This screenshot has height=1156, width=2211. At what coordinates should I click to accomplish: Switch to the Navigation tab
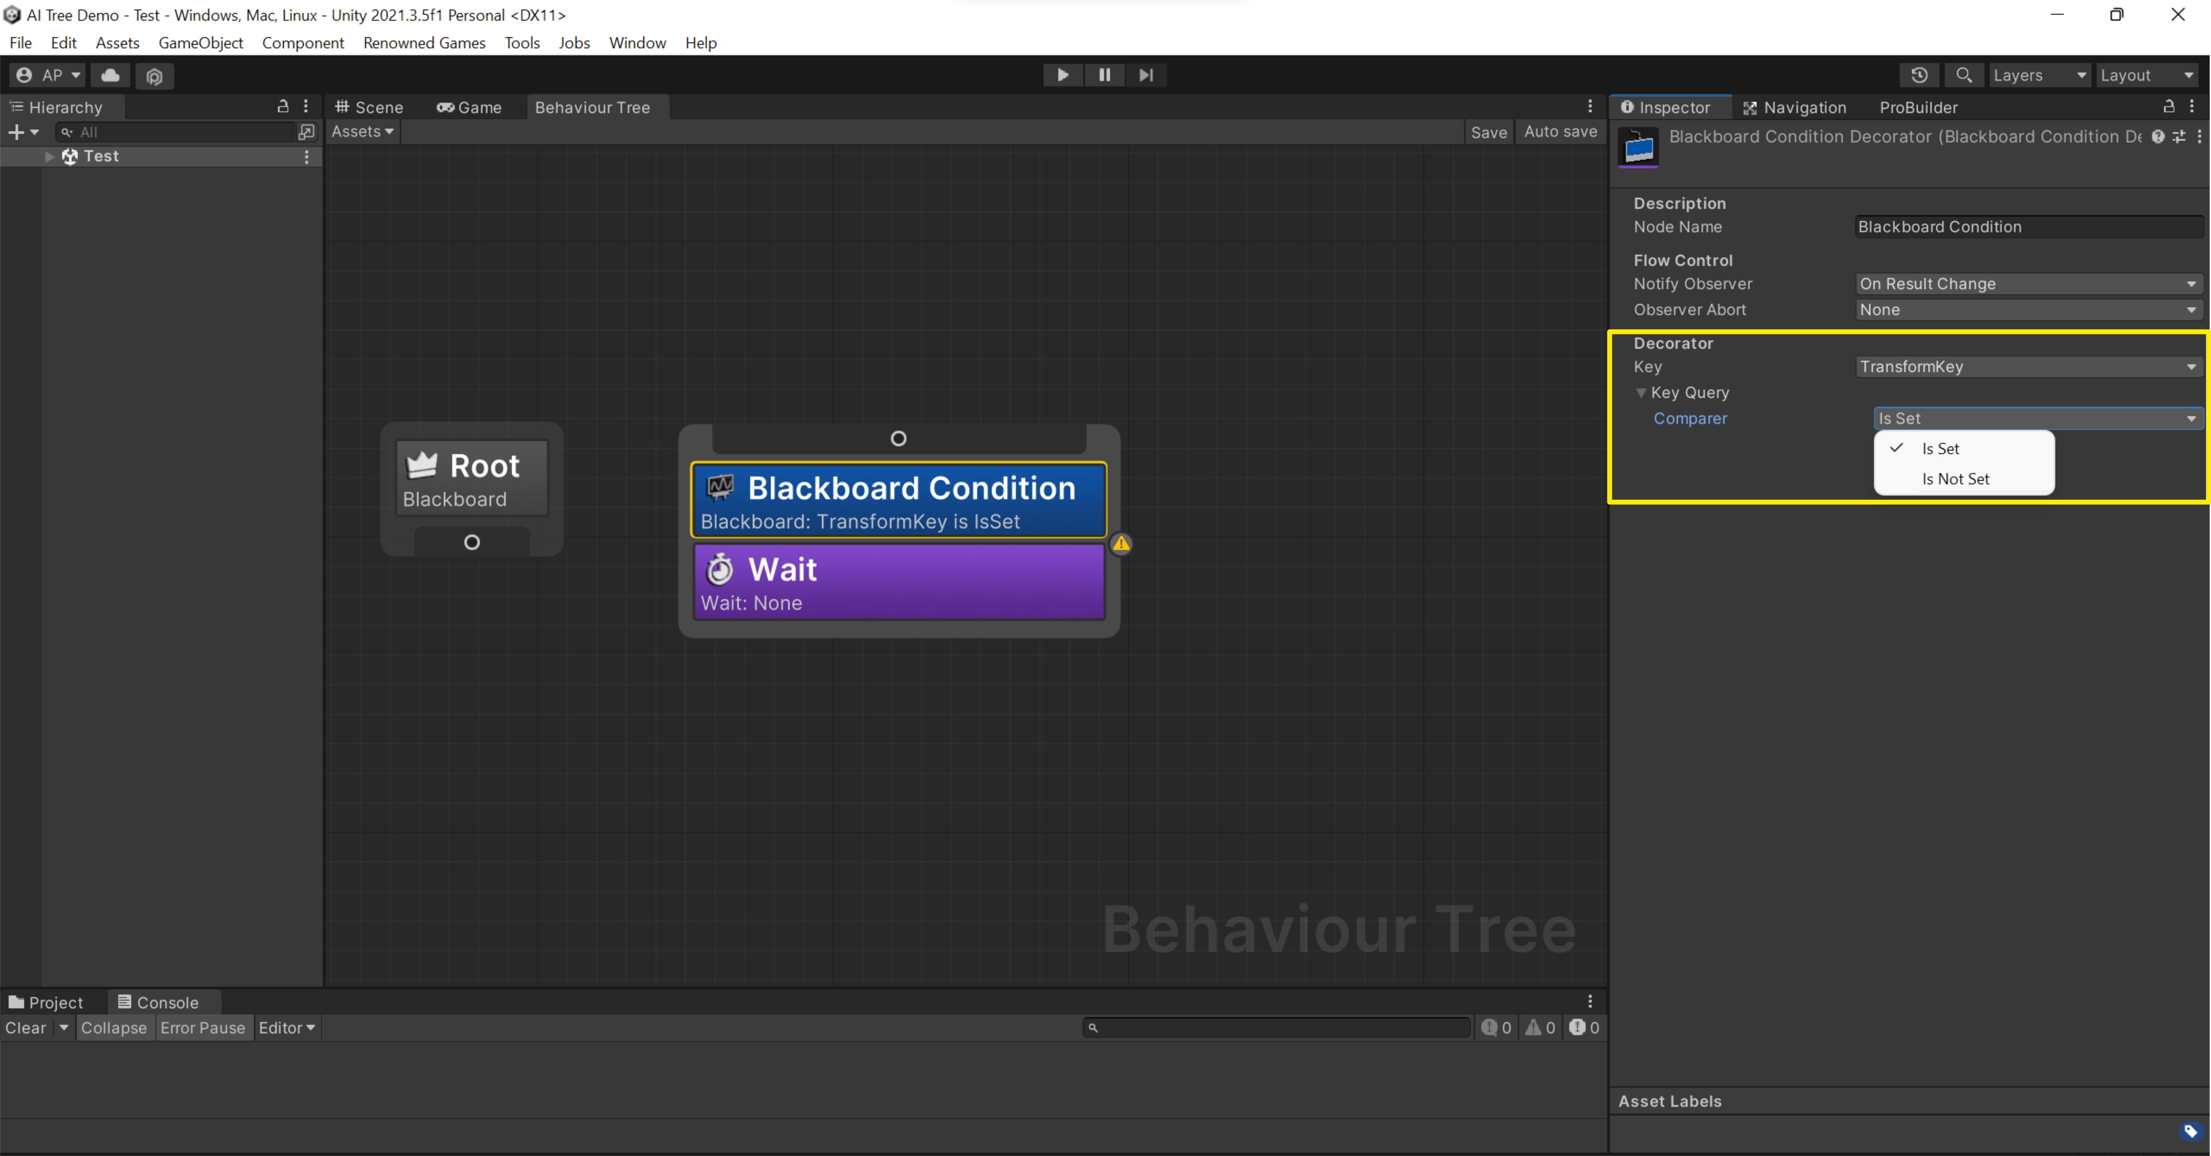pyautogui.click(x=1795, y=107)
